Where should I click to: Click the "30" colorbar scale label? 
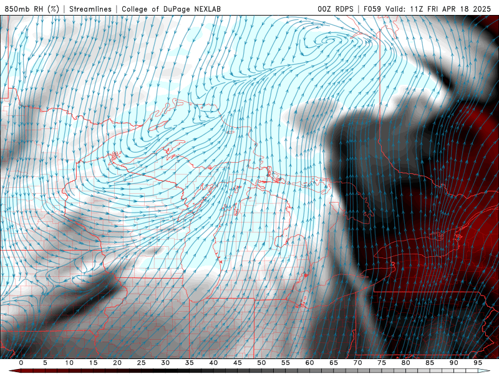(165, 363)
